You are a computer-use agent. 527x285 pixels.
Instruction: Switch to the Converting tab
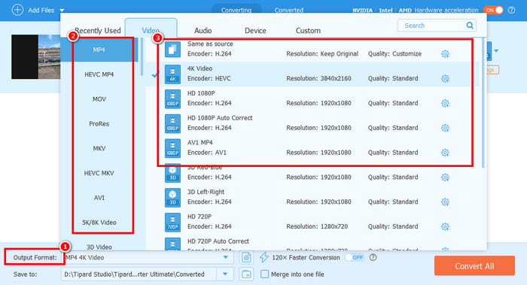(236, 10)
